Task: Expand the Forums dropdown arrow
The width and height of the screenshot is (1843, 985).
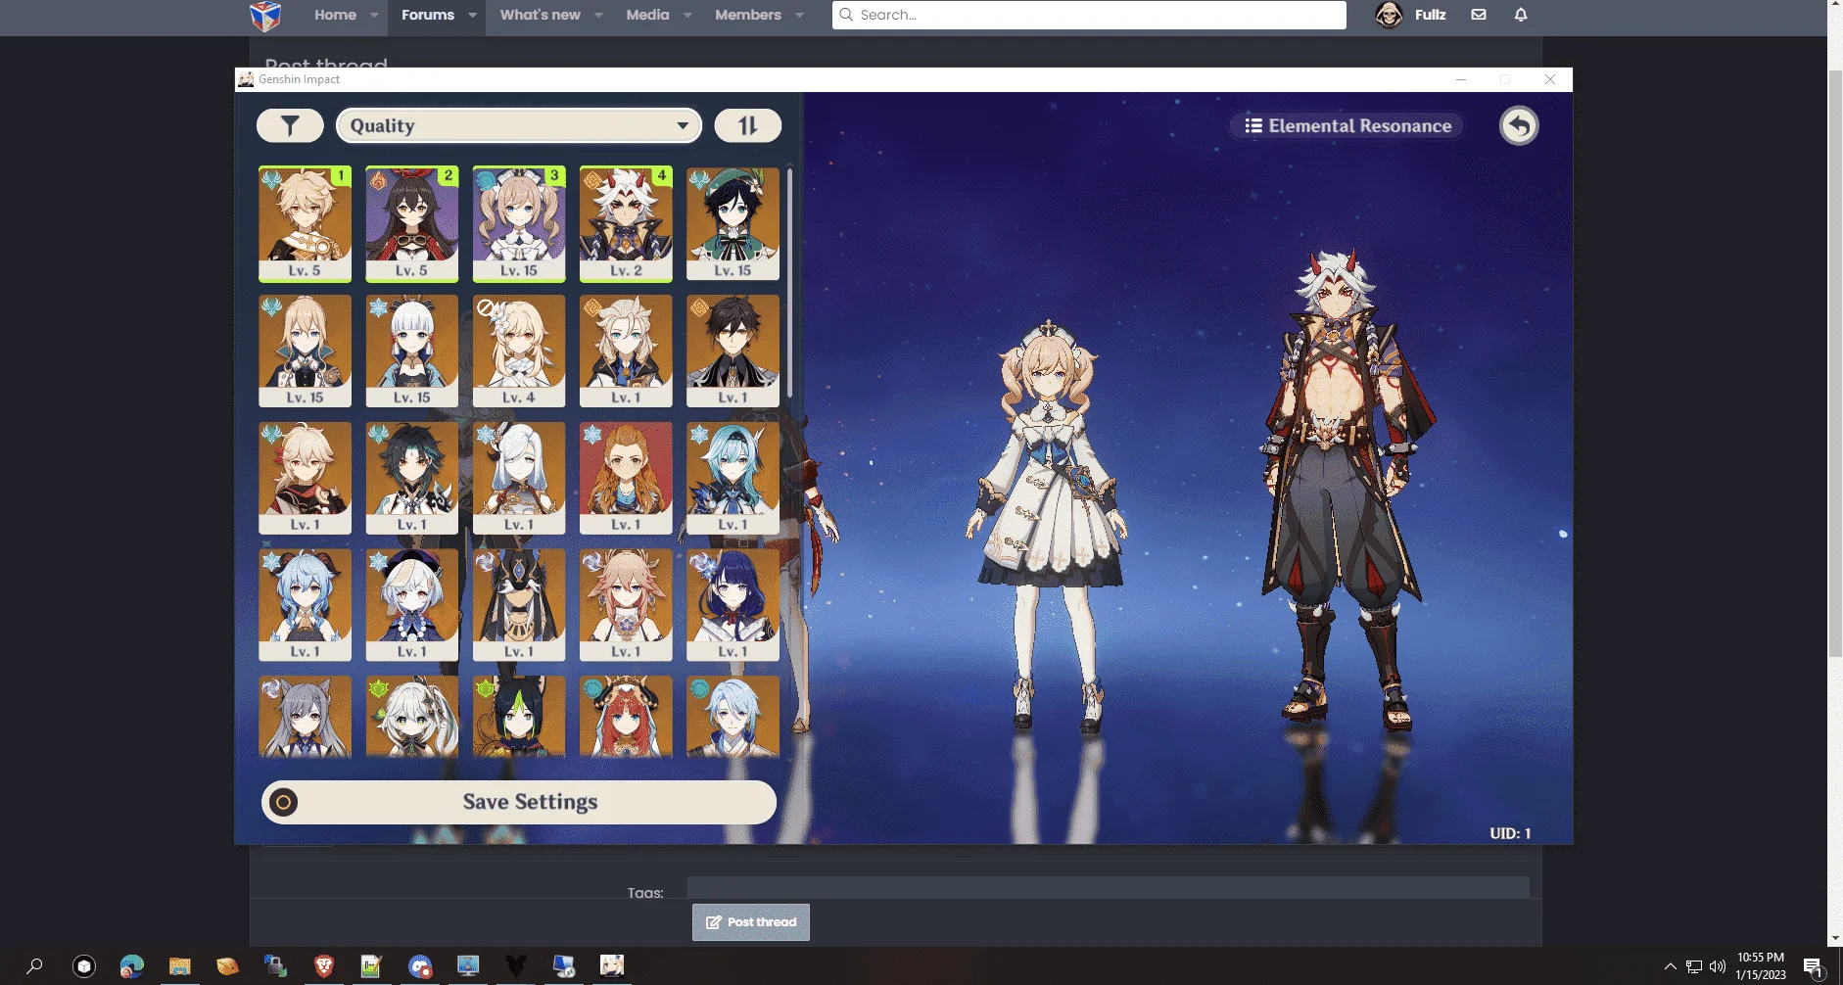Action: coord(472,16)
